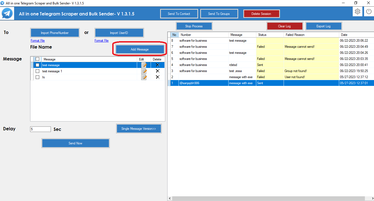374x201 pixels.
Task: Open the edit icon for the "hi" message
Action: click(x=143, y=77)
